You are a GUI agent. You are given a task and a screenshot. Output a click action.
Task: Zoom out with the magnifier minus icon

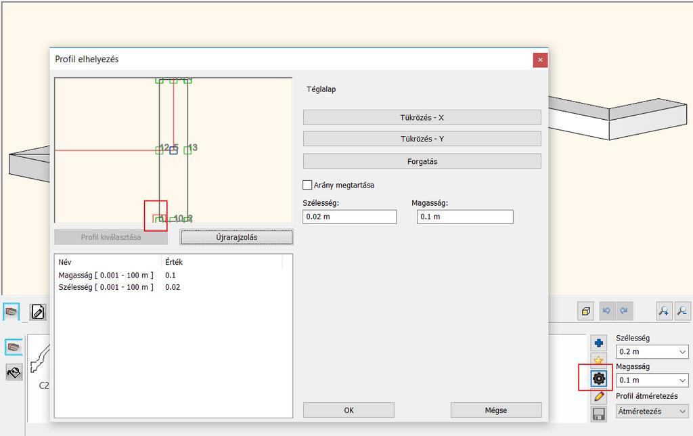click(682, 311)
